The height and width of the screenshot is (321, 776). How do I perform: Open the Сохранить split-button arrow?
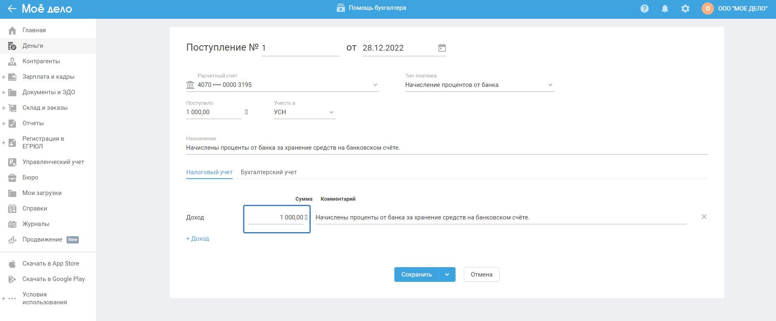coord(447,275)
